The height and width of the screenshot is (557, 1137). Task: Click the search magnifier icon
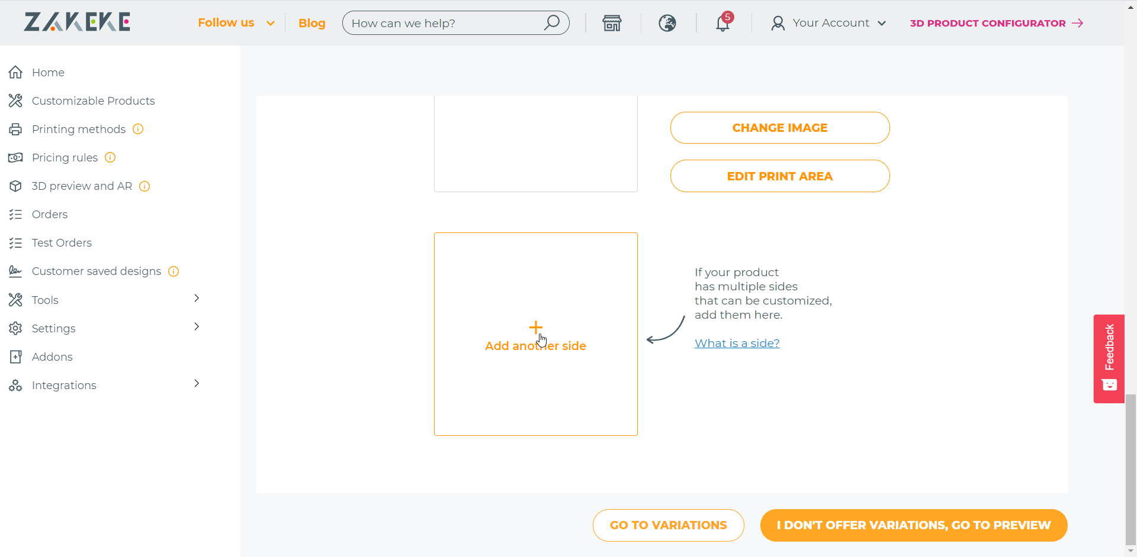(551, 22)
